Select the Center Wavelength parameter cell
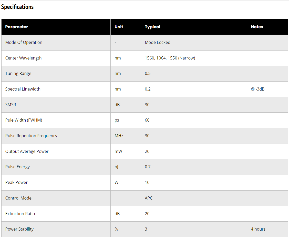The image size is (289, 238). pyautogui.click(x=23, y=58)
